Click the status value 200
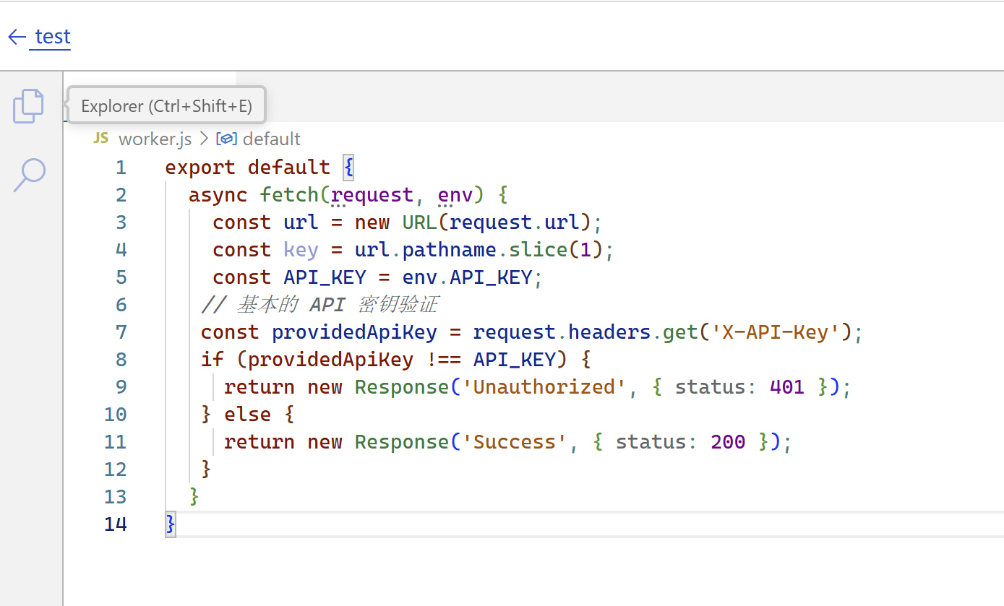Screen dimensions: 1004x606 (x=728, y=442)
